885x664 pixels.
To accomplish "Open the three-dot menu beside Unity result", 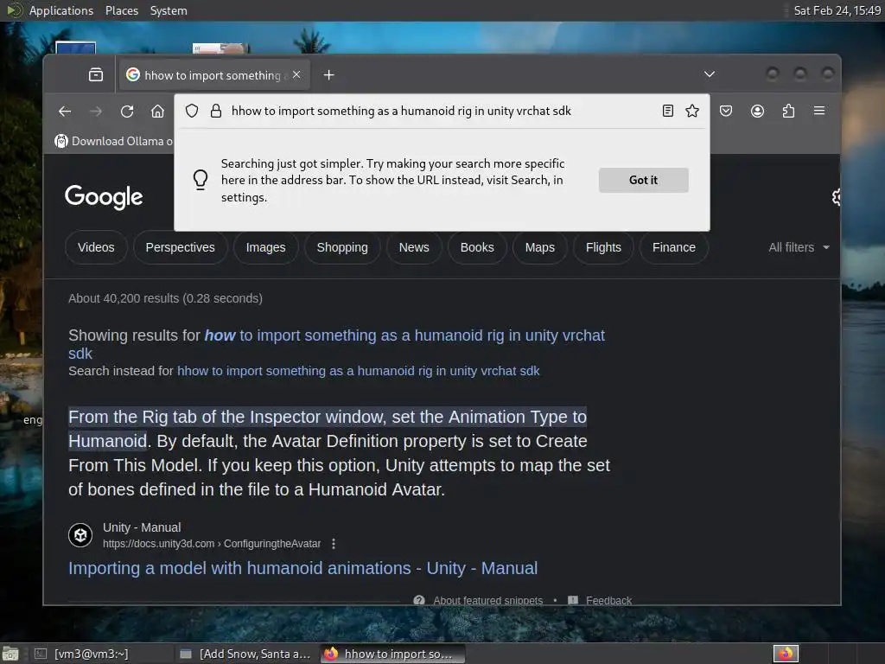I will pyautogui.click(x=334, y=544).
